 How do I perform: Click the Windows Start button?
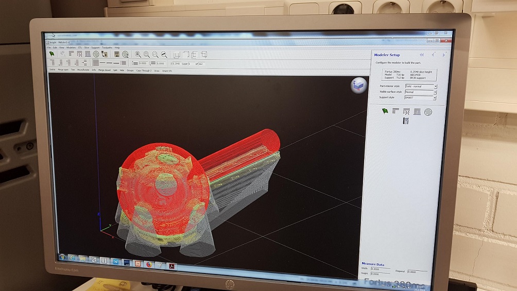tap(62, 256)
